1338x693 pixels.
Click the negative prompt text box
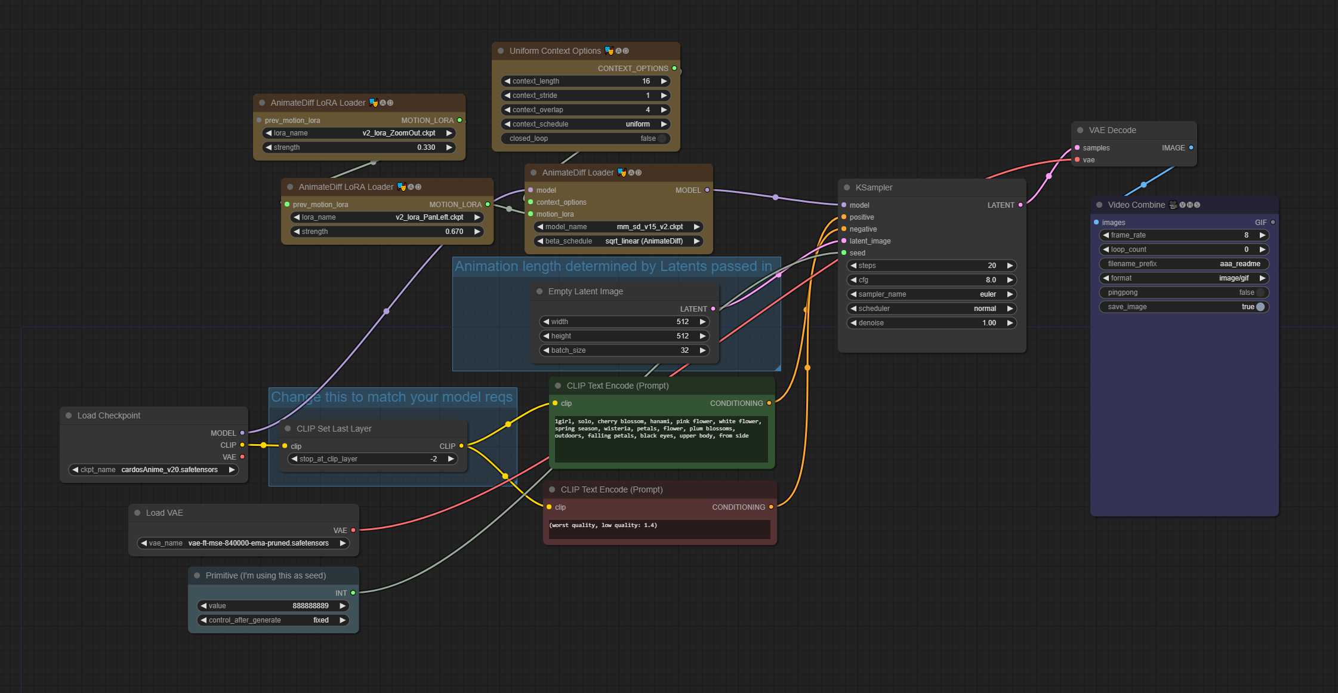[659, 529]
